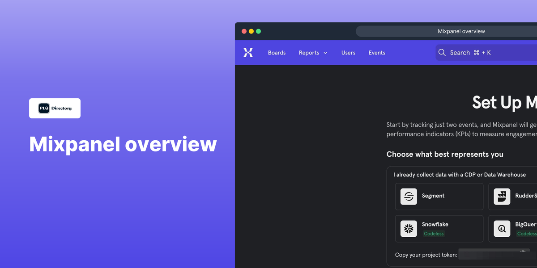Click the Codeless link under BigQuery
Screen dimensions: 537x268
tap(527, 234)
